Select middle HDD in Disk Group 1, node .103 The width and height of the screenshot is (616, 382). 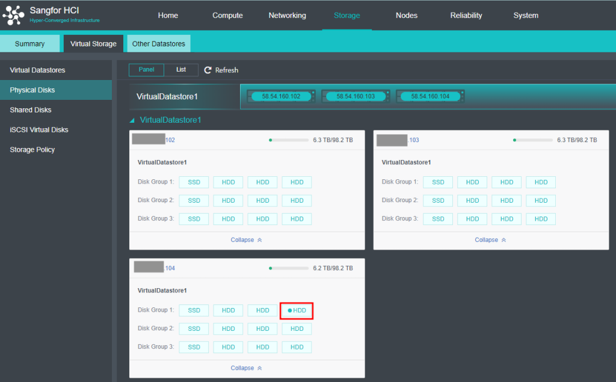(507, 182)
